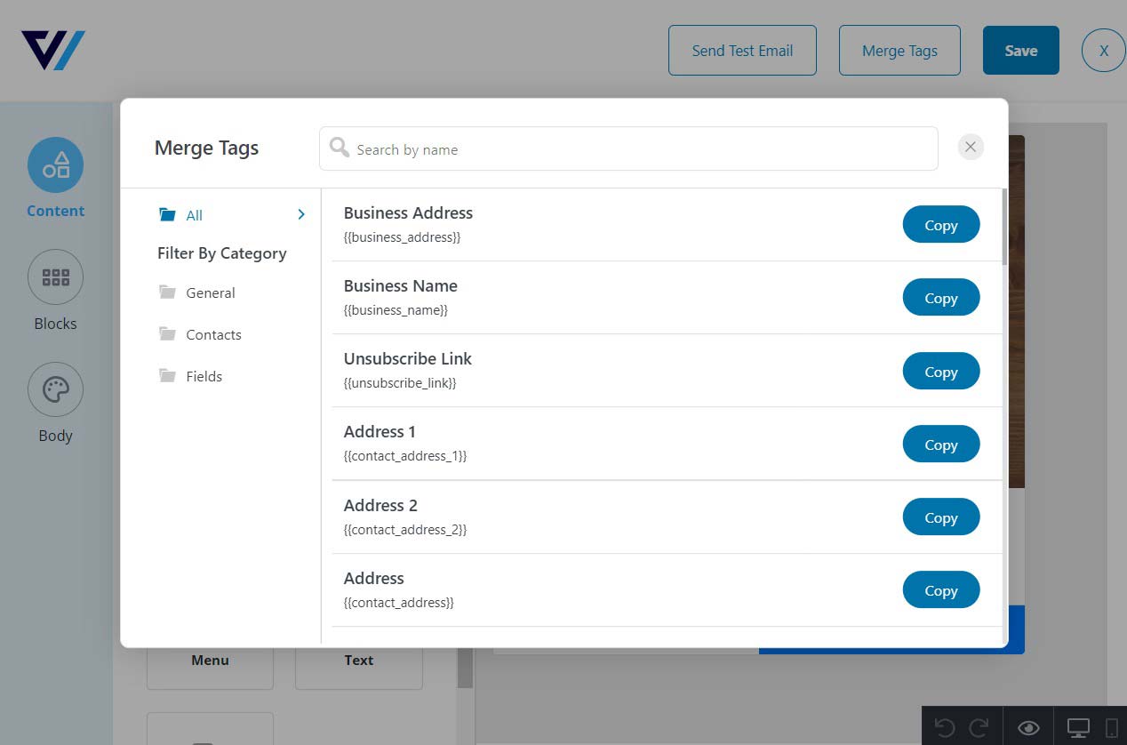Expand the All merge tags folder
This screenshot has width=1127, height=745.
(300, 214)
